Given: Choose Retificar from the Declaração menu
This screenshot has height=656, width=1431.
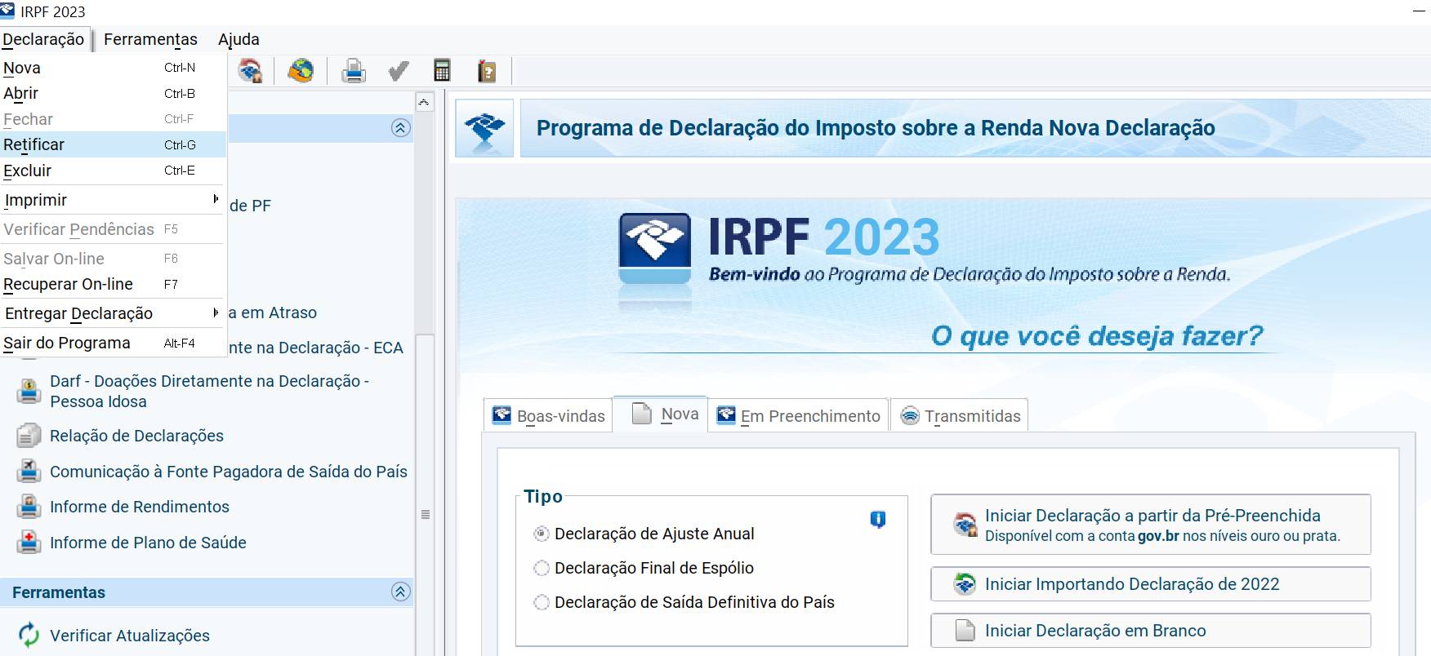Looking at the screenshot, I should point(34,144).
